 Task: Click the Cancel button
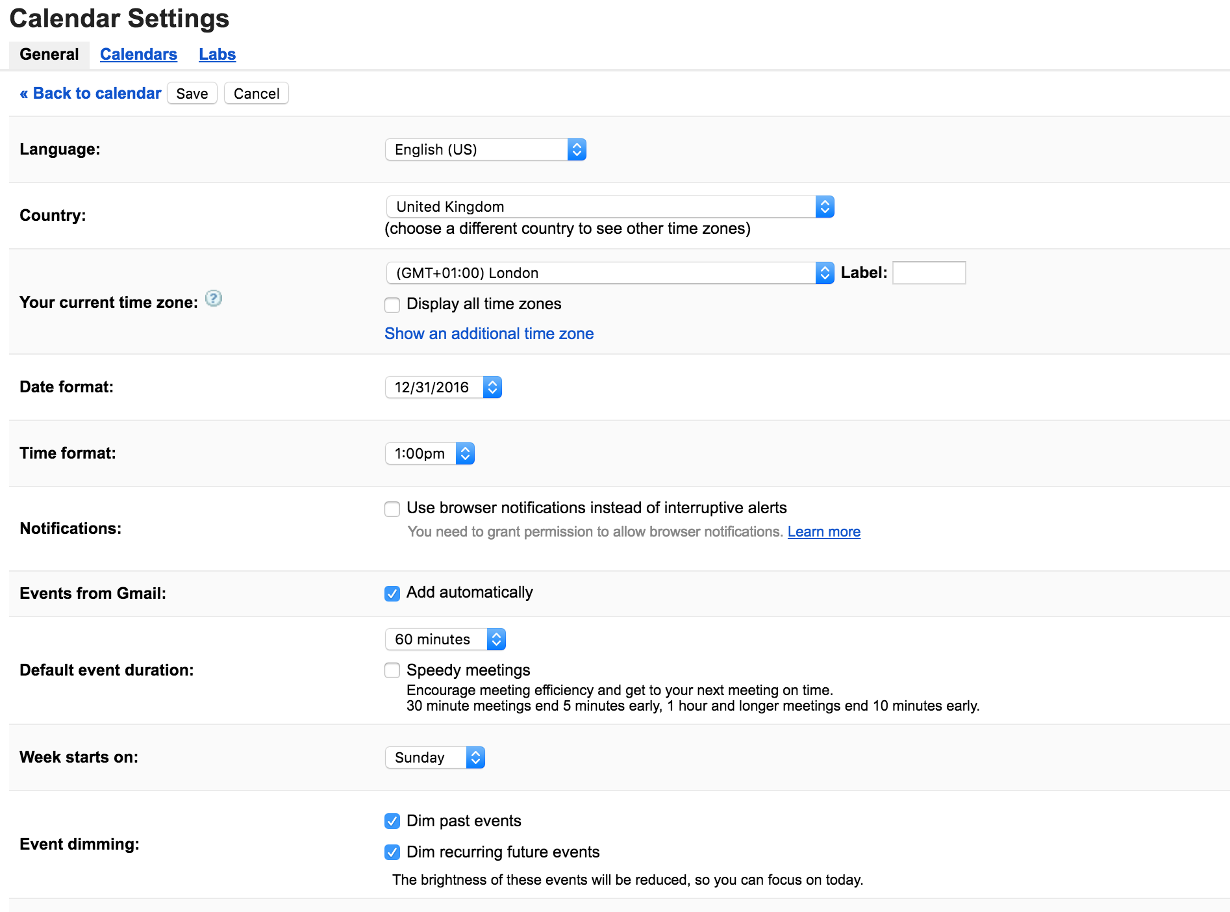pos(257,94)
